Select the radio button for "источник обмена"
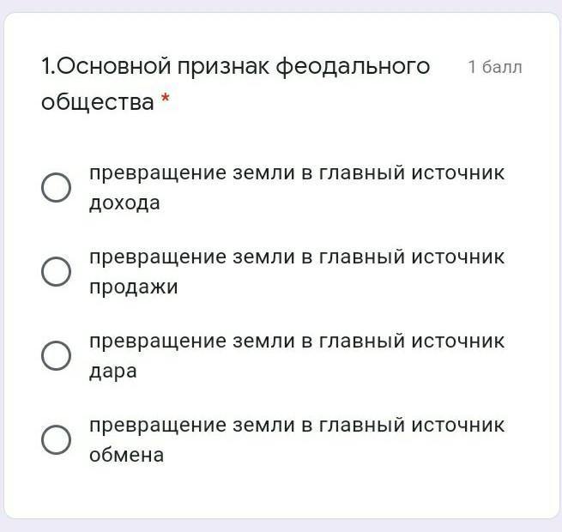The image size is (562, 532). (56, 439)
